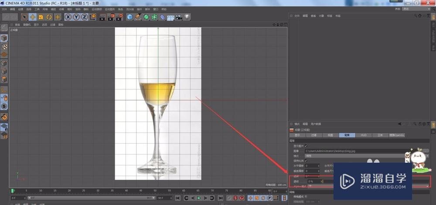Click the make editable icon in left palette
This screenshot has height=205, width=436.
point(4,28)
